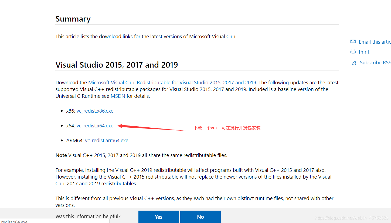This screenshot has height=223, width=391.
Task: Open the Email this article link
Action: [x=375, y=42]
